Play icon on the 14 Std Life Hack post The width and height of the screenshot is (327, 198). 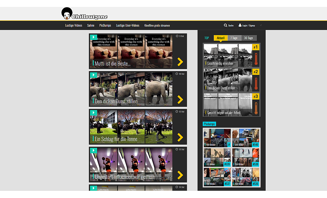tap(93, 188)
